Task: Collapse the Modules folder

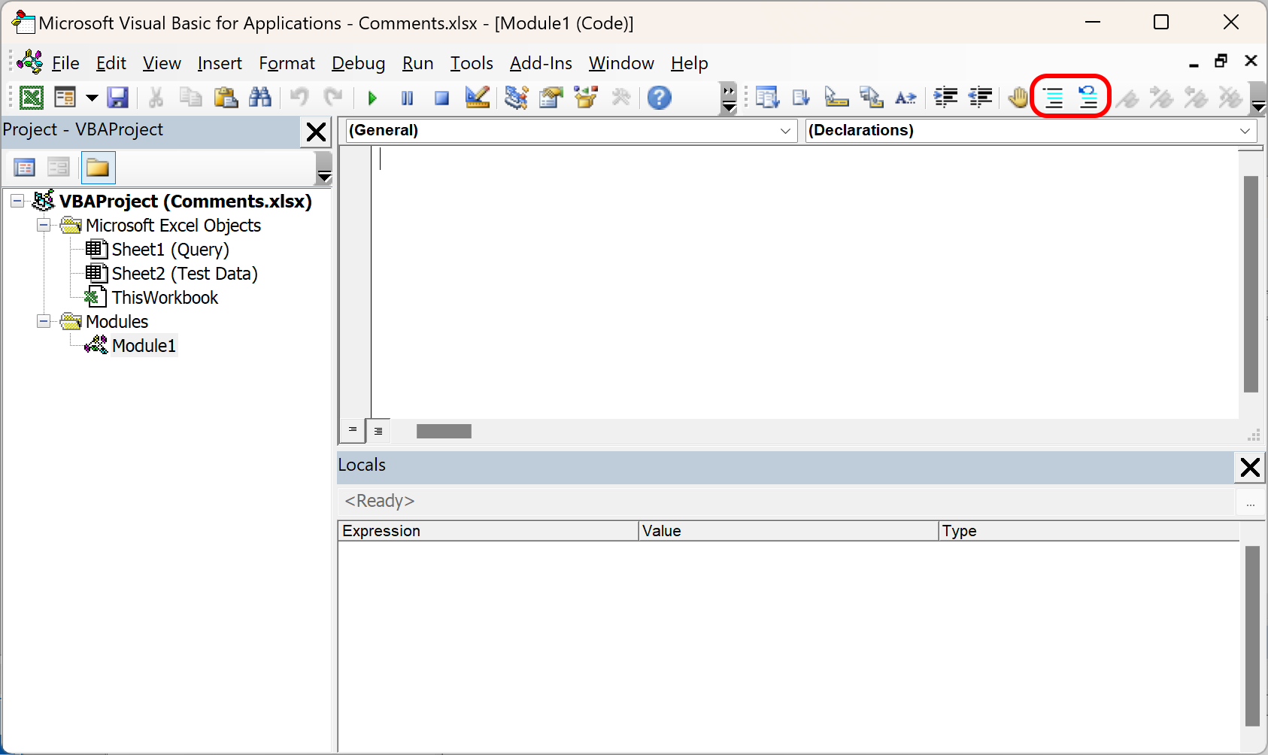Action: pos(44,322)
